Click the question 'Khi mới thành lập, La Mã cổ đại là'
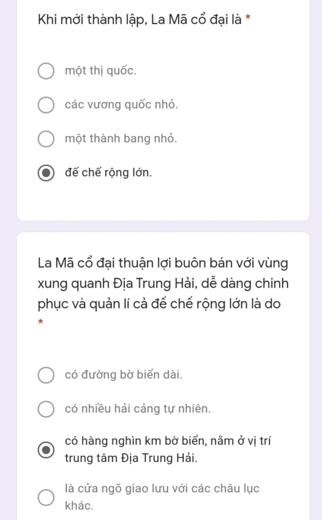The image size is (322, 520). tap(140, 20)
